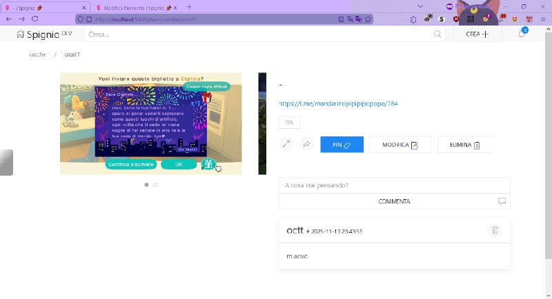Click the laughing emoji extension icon
The height and width of the screenshot is (299, 552).
(515, 19)
